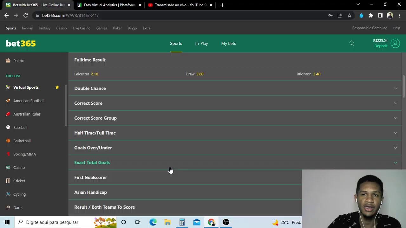Click the browser back arrow
The height and width of the screenshot is (228, 406).
point(6,15)
